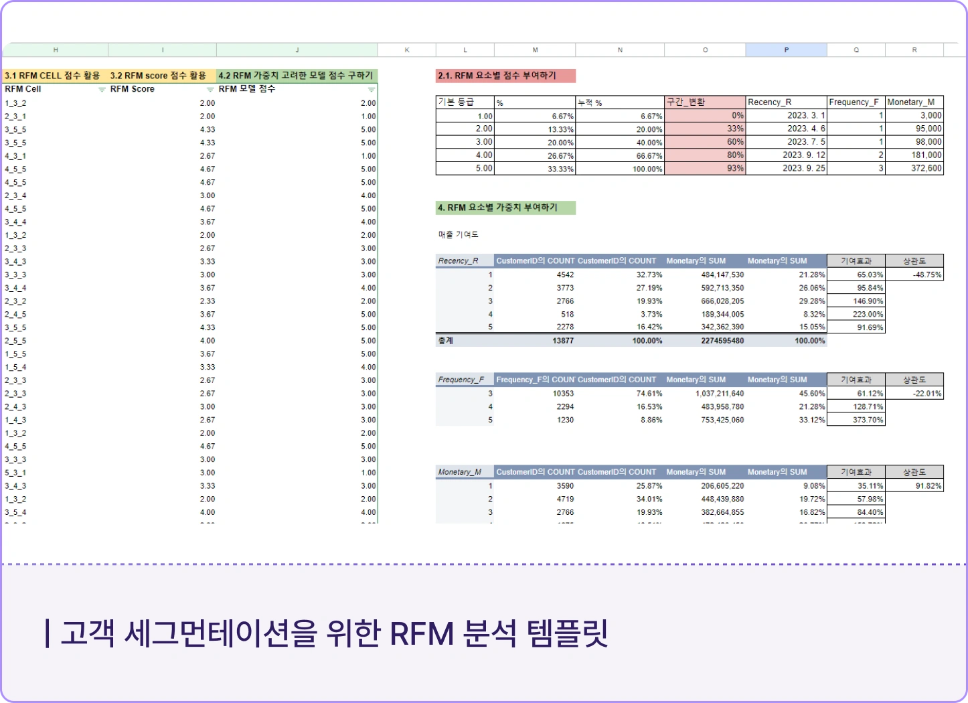Select column O header
968x703 pixels.
705,50
